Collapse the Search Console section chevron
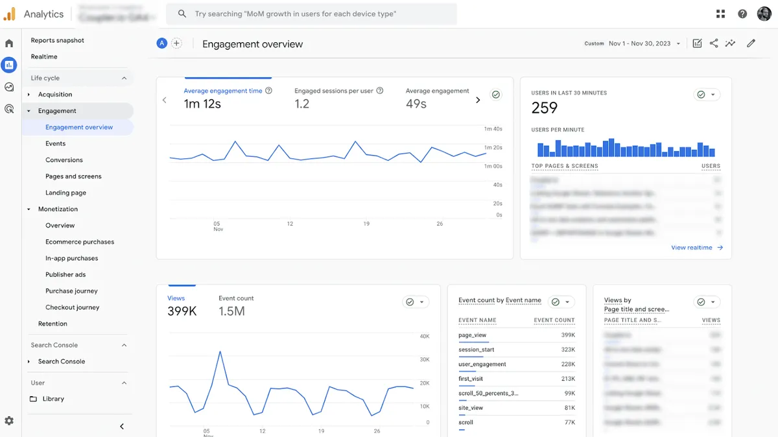This screenshot has width=778, height=437. tap(124, 346)
